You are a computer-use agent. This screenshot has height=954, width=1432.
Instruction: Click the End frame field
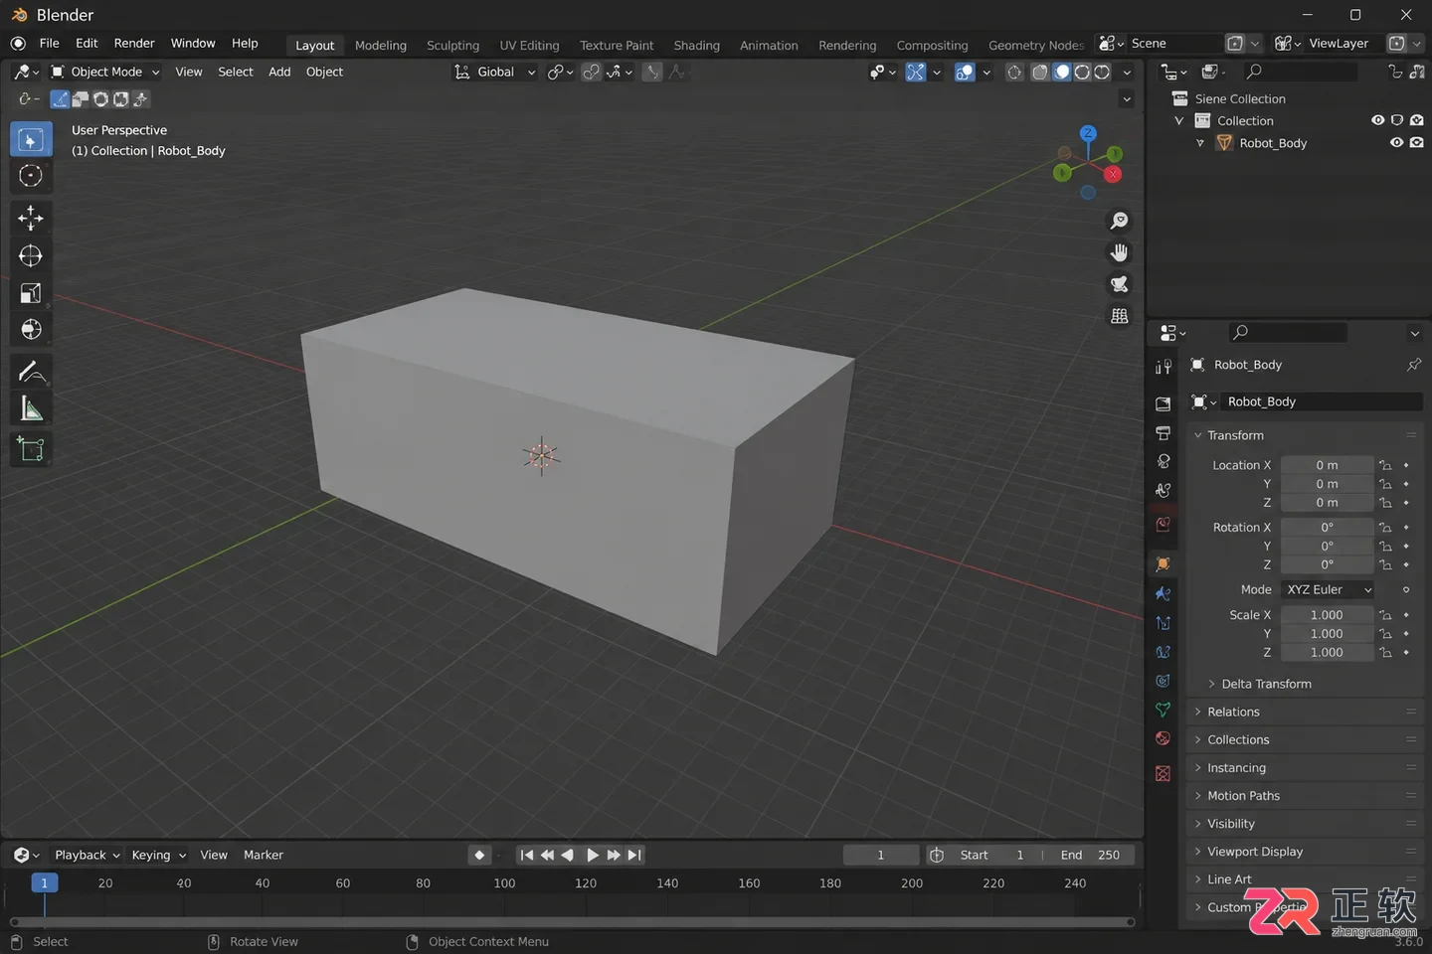tap(1090, 856)
